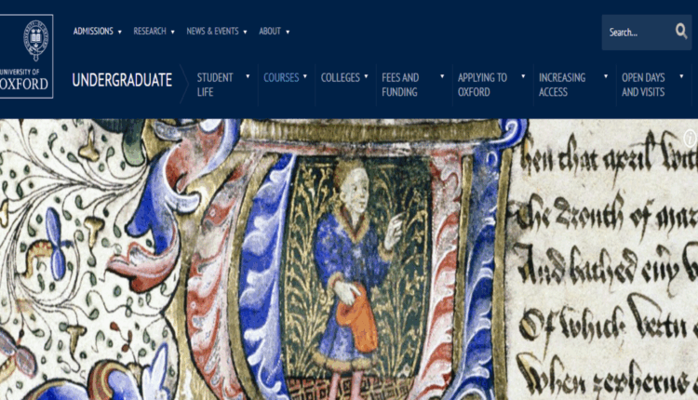Open the Student Life menu item
Viewport: 698px width, 400px height.
215,85
